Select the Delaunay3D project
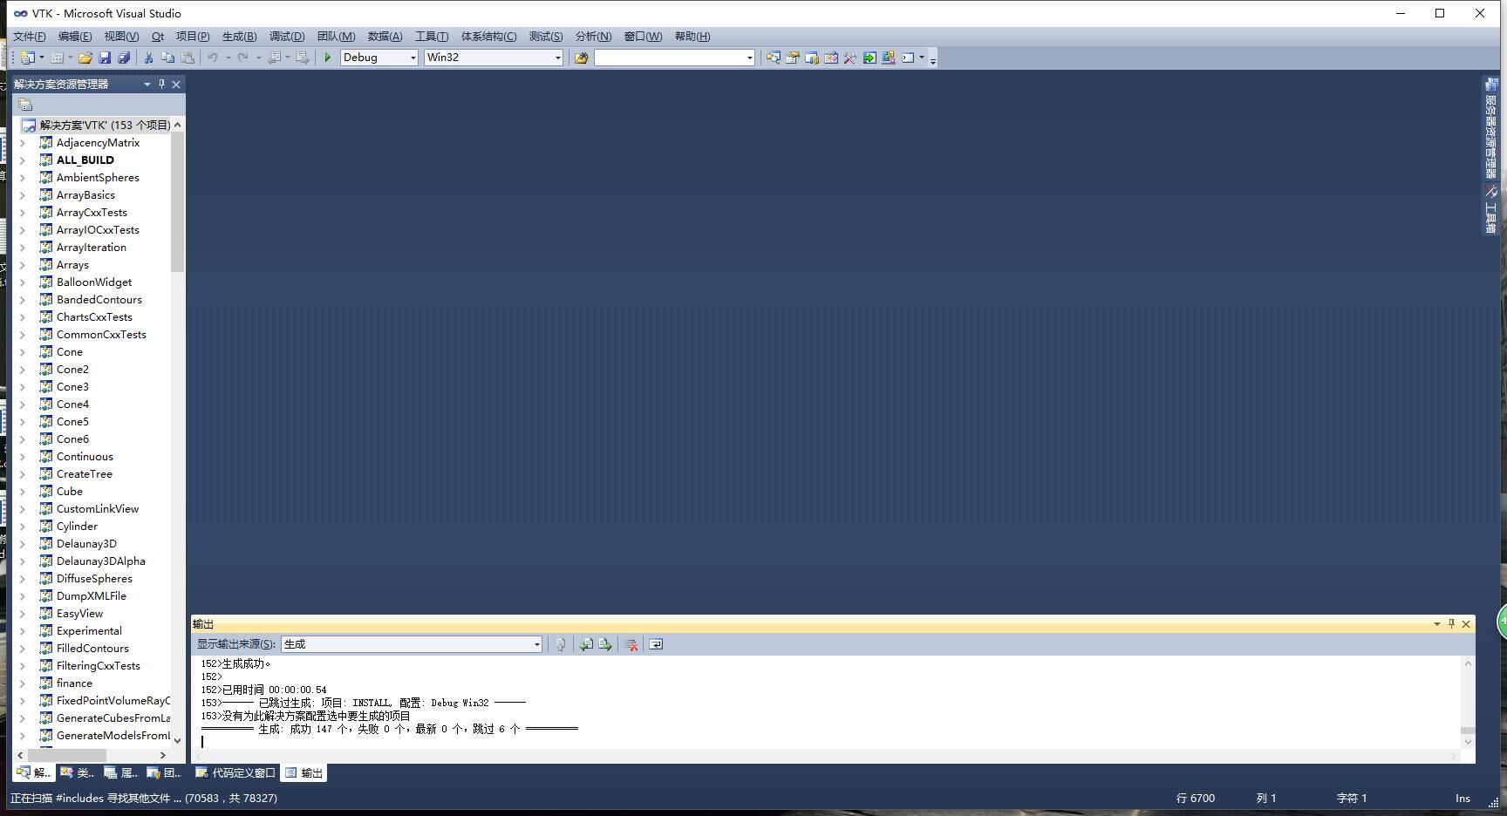This screenshot has width=1507, height=816. (86, 544)
